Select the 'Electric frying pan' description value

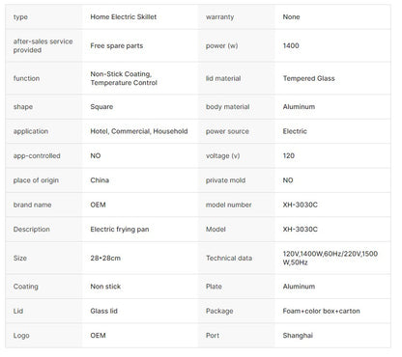120,230
